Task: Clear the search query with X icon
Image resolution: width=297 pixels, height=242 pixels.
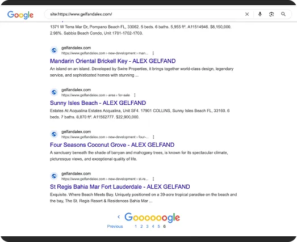Action: (x=247, y=14)
